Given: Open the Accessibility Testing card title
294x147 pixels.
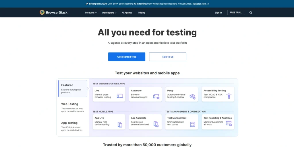Looking at the screenshot, I should click(215, 90).
